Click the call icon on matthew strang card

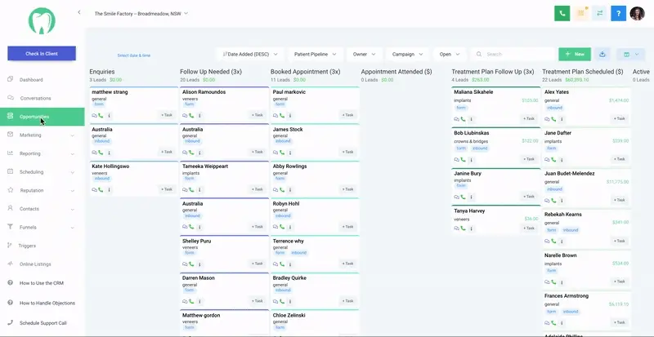101,115
